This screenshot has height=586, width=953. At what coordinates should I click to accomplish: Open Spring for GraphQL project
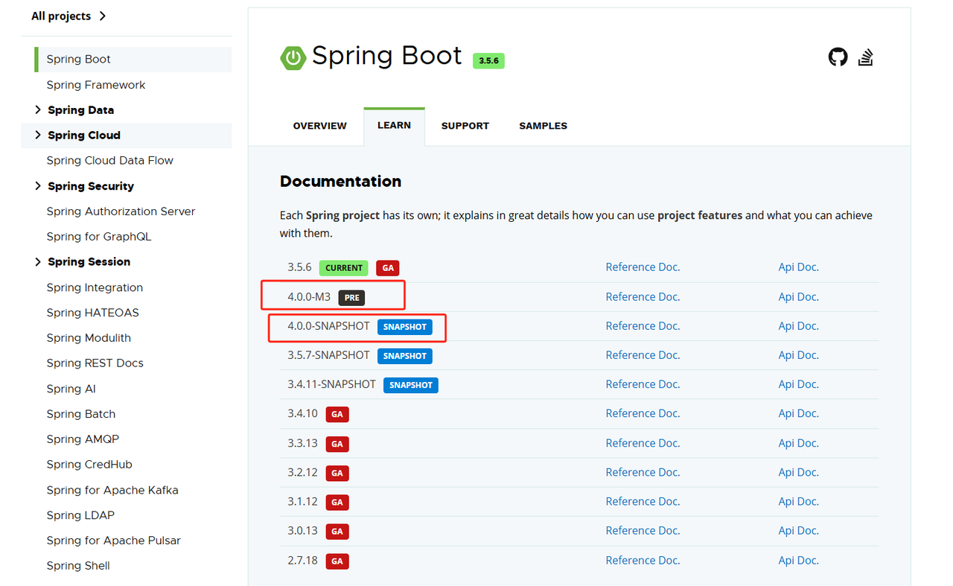[x=98, y=237]
